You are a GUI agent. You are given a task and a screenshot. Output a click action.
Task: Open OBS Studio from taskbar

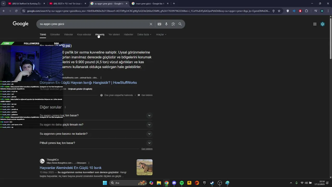pyautogui.click(x=220, y=183)
